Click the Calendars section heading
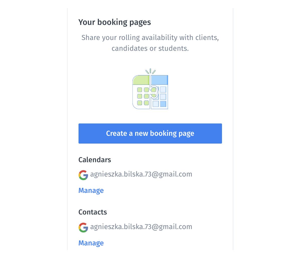 (x=95, y=160)
